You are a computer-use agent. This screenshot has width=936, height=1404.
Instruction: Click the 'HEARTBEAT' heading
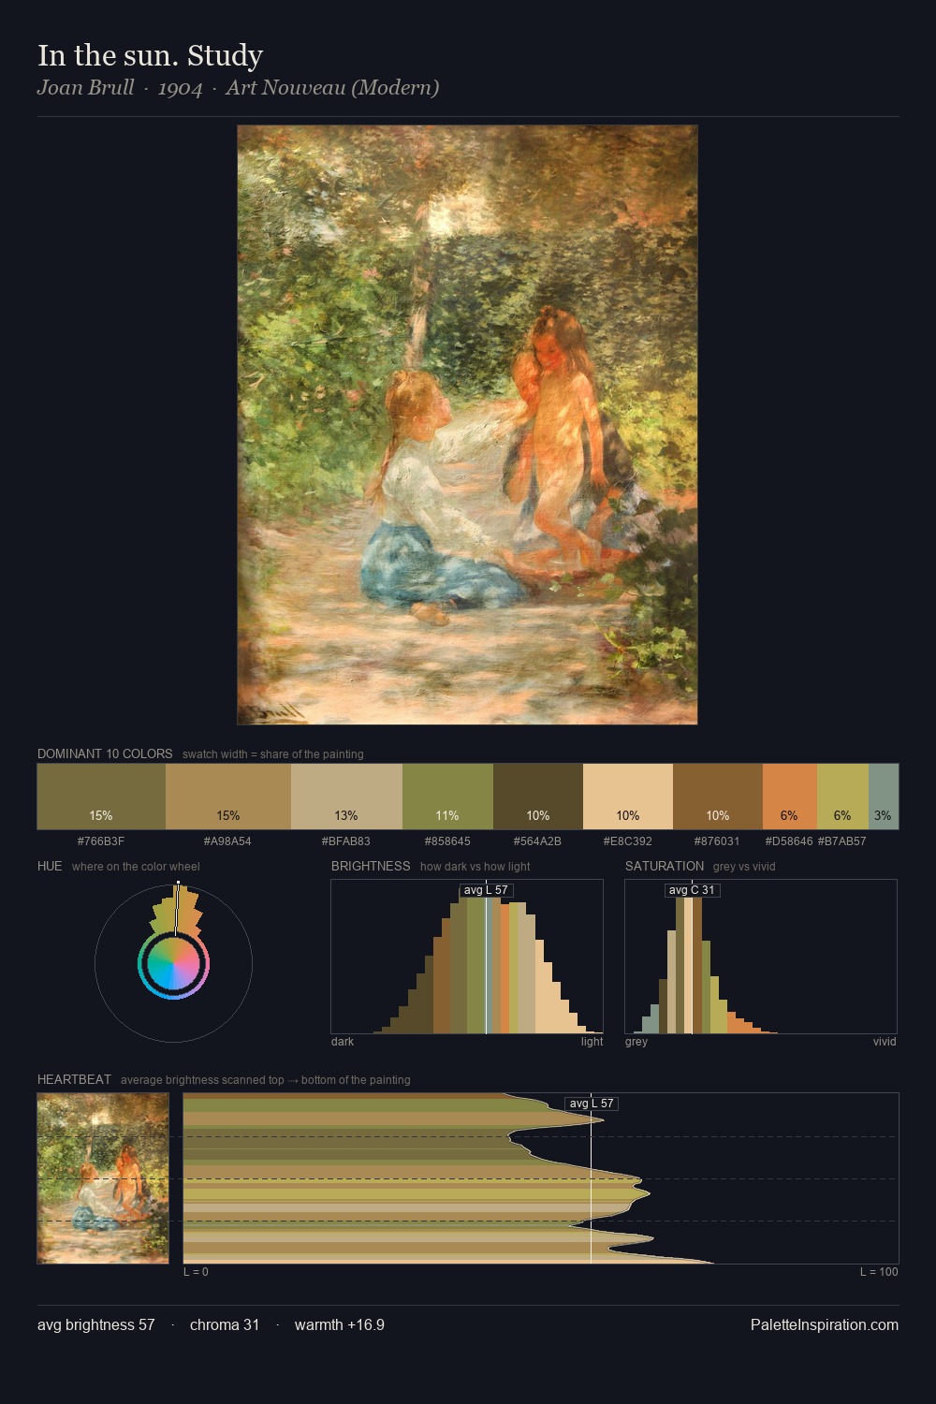(74, 1079)
